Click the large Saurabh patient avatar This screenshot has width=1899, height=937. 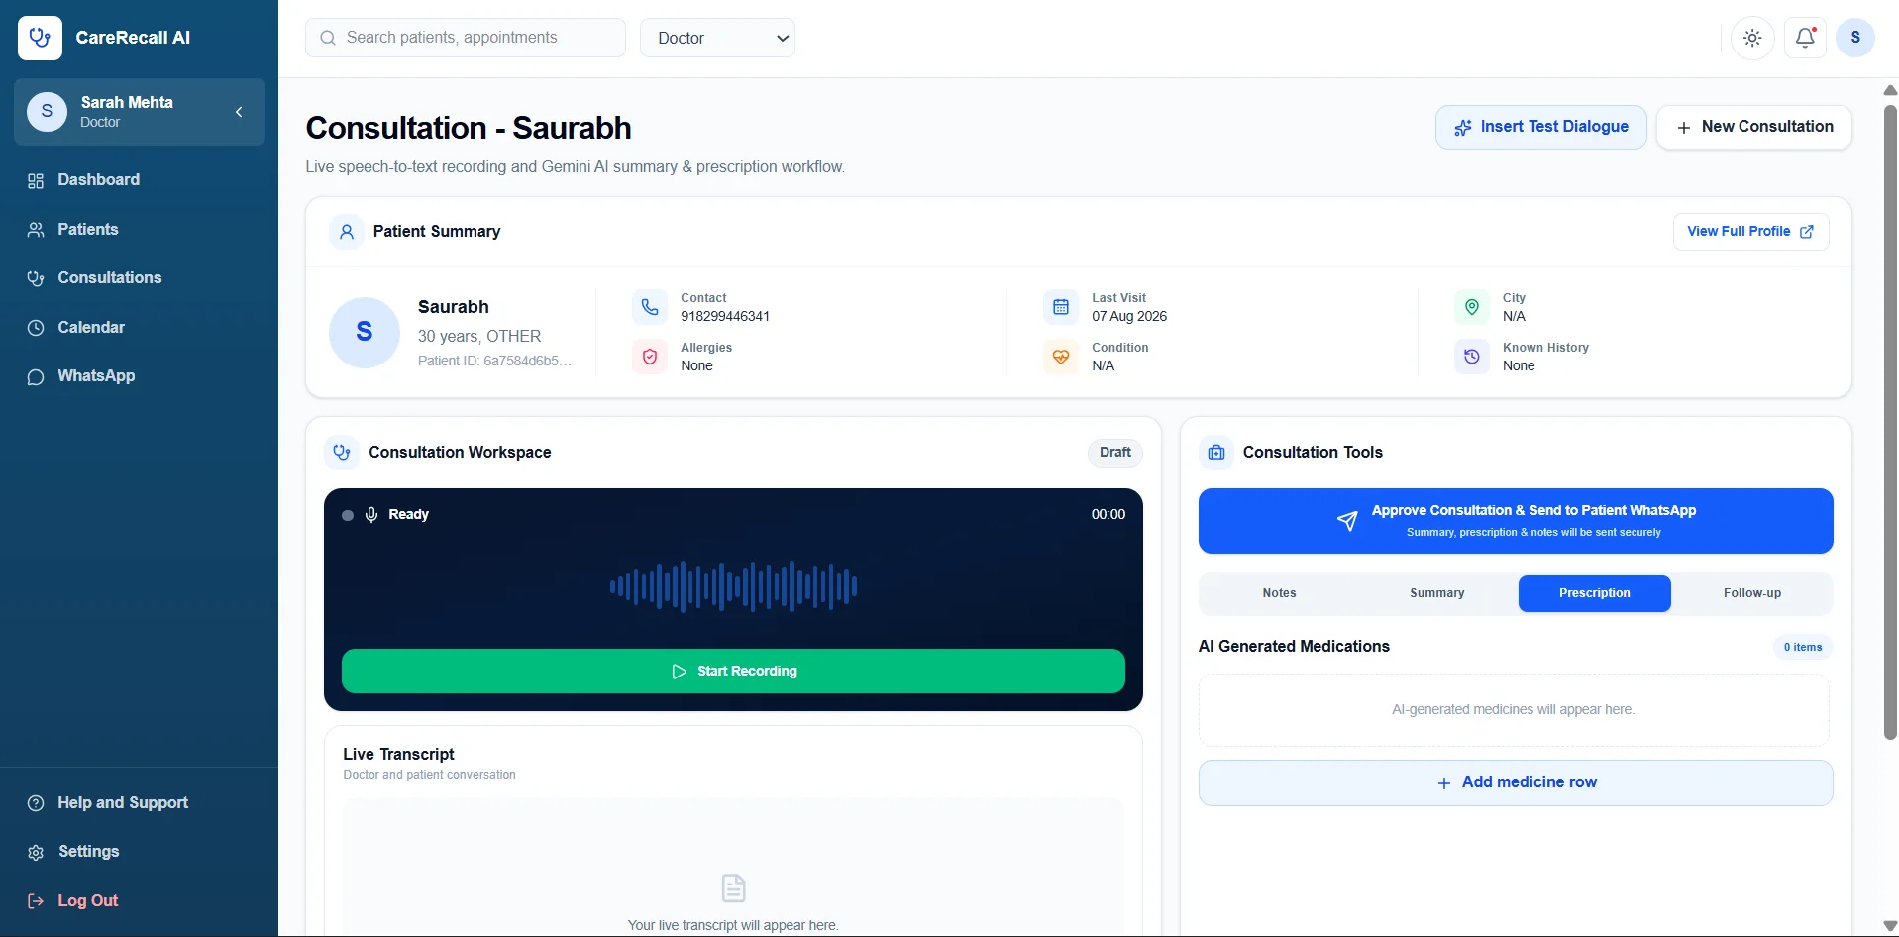pos(365,332)
